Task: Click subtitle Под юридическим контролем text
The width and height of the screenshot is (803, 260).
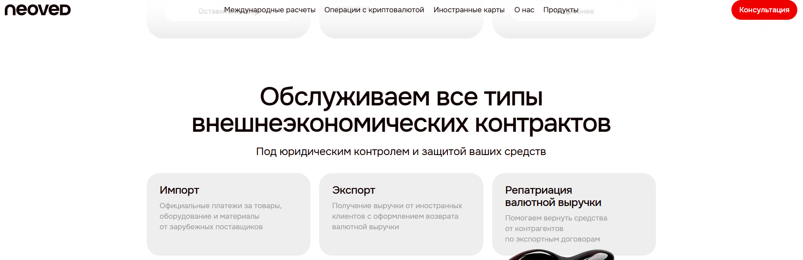Action: (401, 152)
